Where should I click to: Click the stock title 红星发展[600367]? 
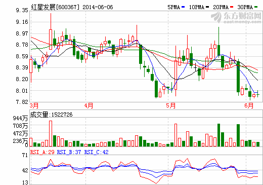(x=55, y=7)
